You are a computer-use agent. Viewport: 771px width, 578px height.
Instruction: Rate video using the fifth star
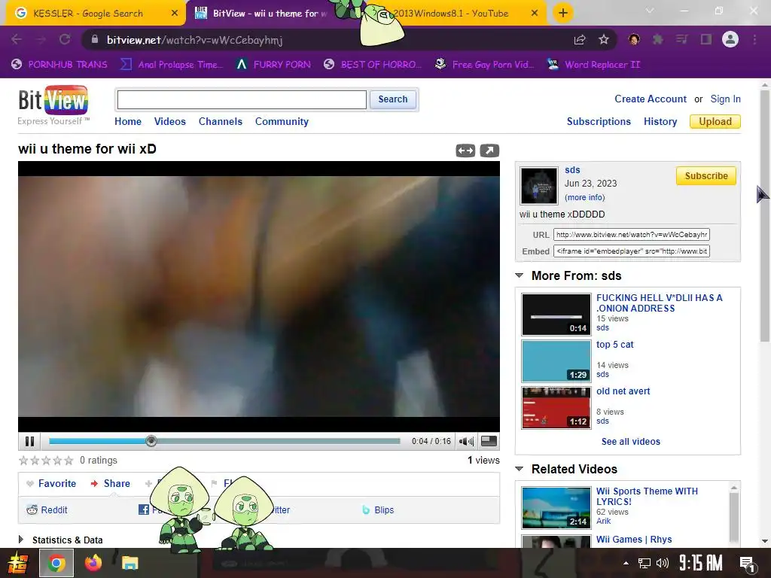(x=69, y=461)
